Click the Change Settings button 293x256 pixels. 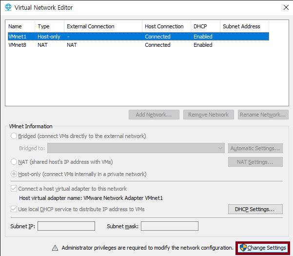click(x=263, y=248)
